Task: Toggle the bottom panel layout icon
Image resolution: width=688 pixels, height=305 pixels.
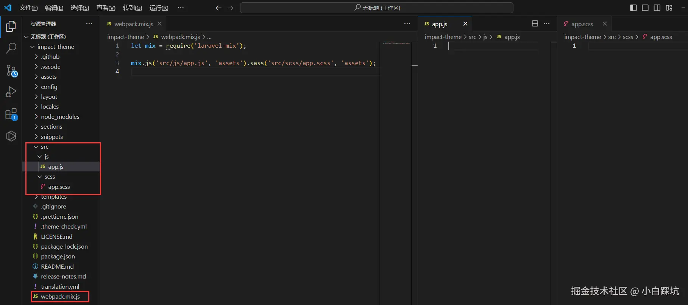Action: pyautogui.click(x=645, y=8)
